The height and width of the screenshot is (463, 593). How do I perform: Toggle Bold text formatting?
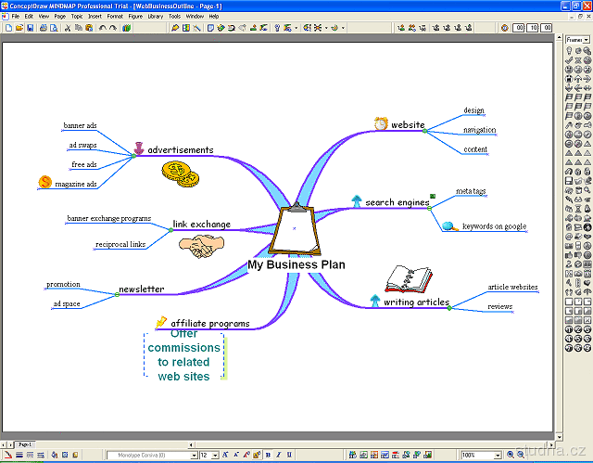(x=267, y=455)
